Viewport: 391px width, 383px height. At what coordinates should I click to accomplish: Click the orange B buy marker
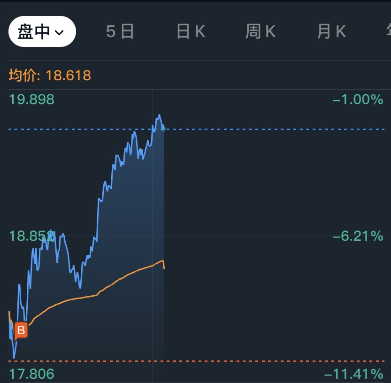pyautogui.click(x=21, y=330)
